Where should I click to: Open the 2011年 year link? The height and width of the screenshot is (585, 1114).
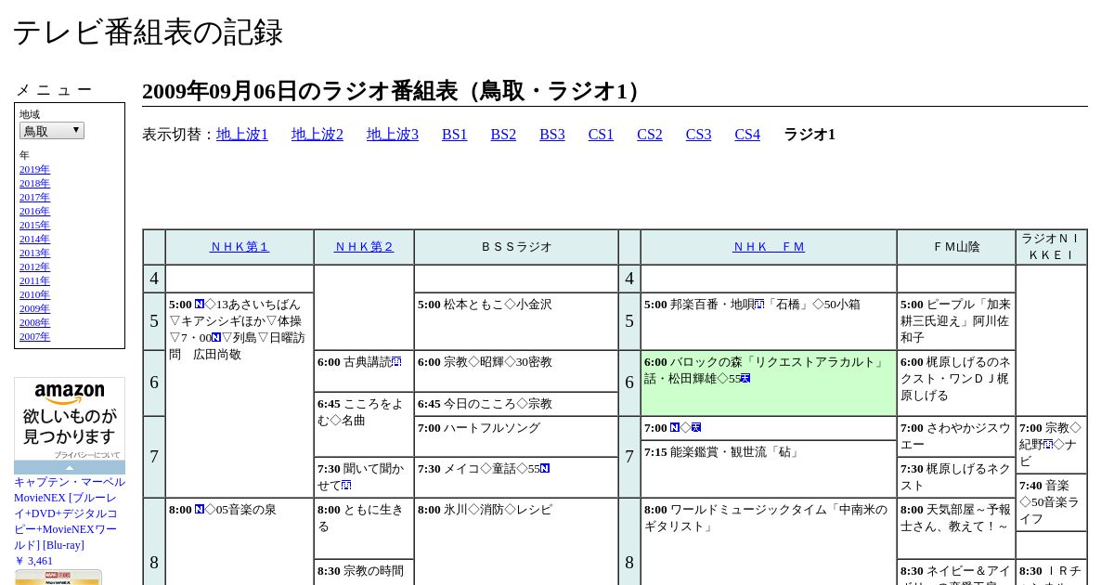[x=34, y=280]
